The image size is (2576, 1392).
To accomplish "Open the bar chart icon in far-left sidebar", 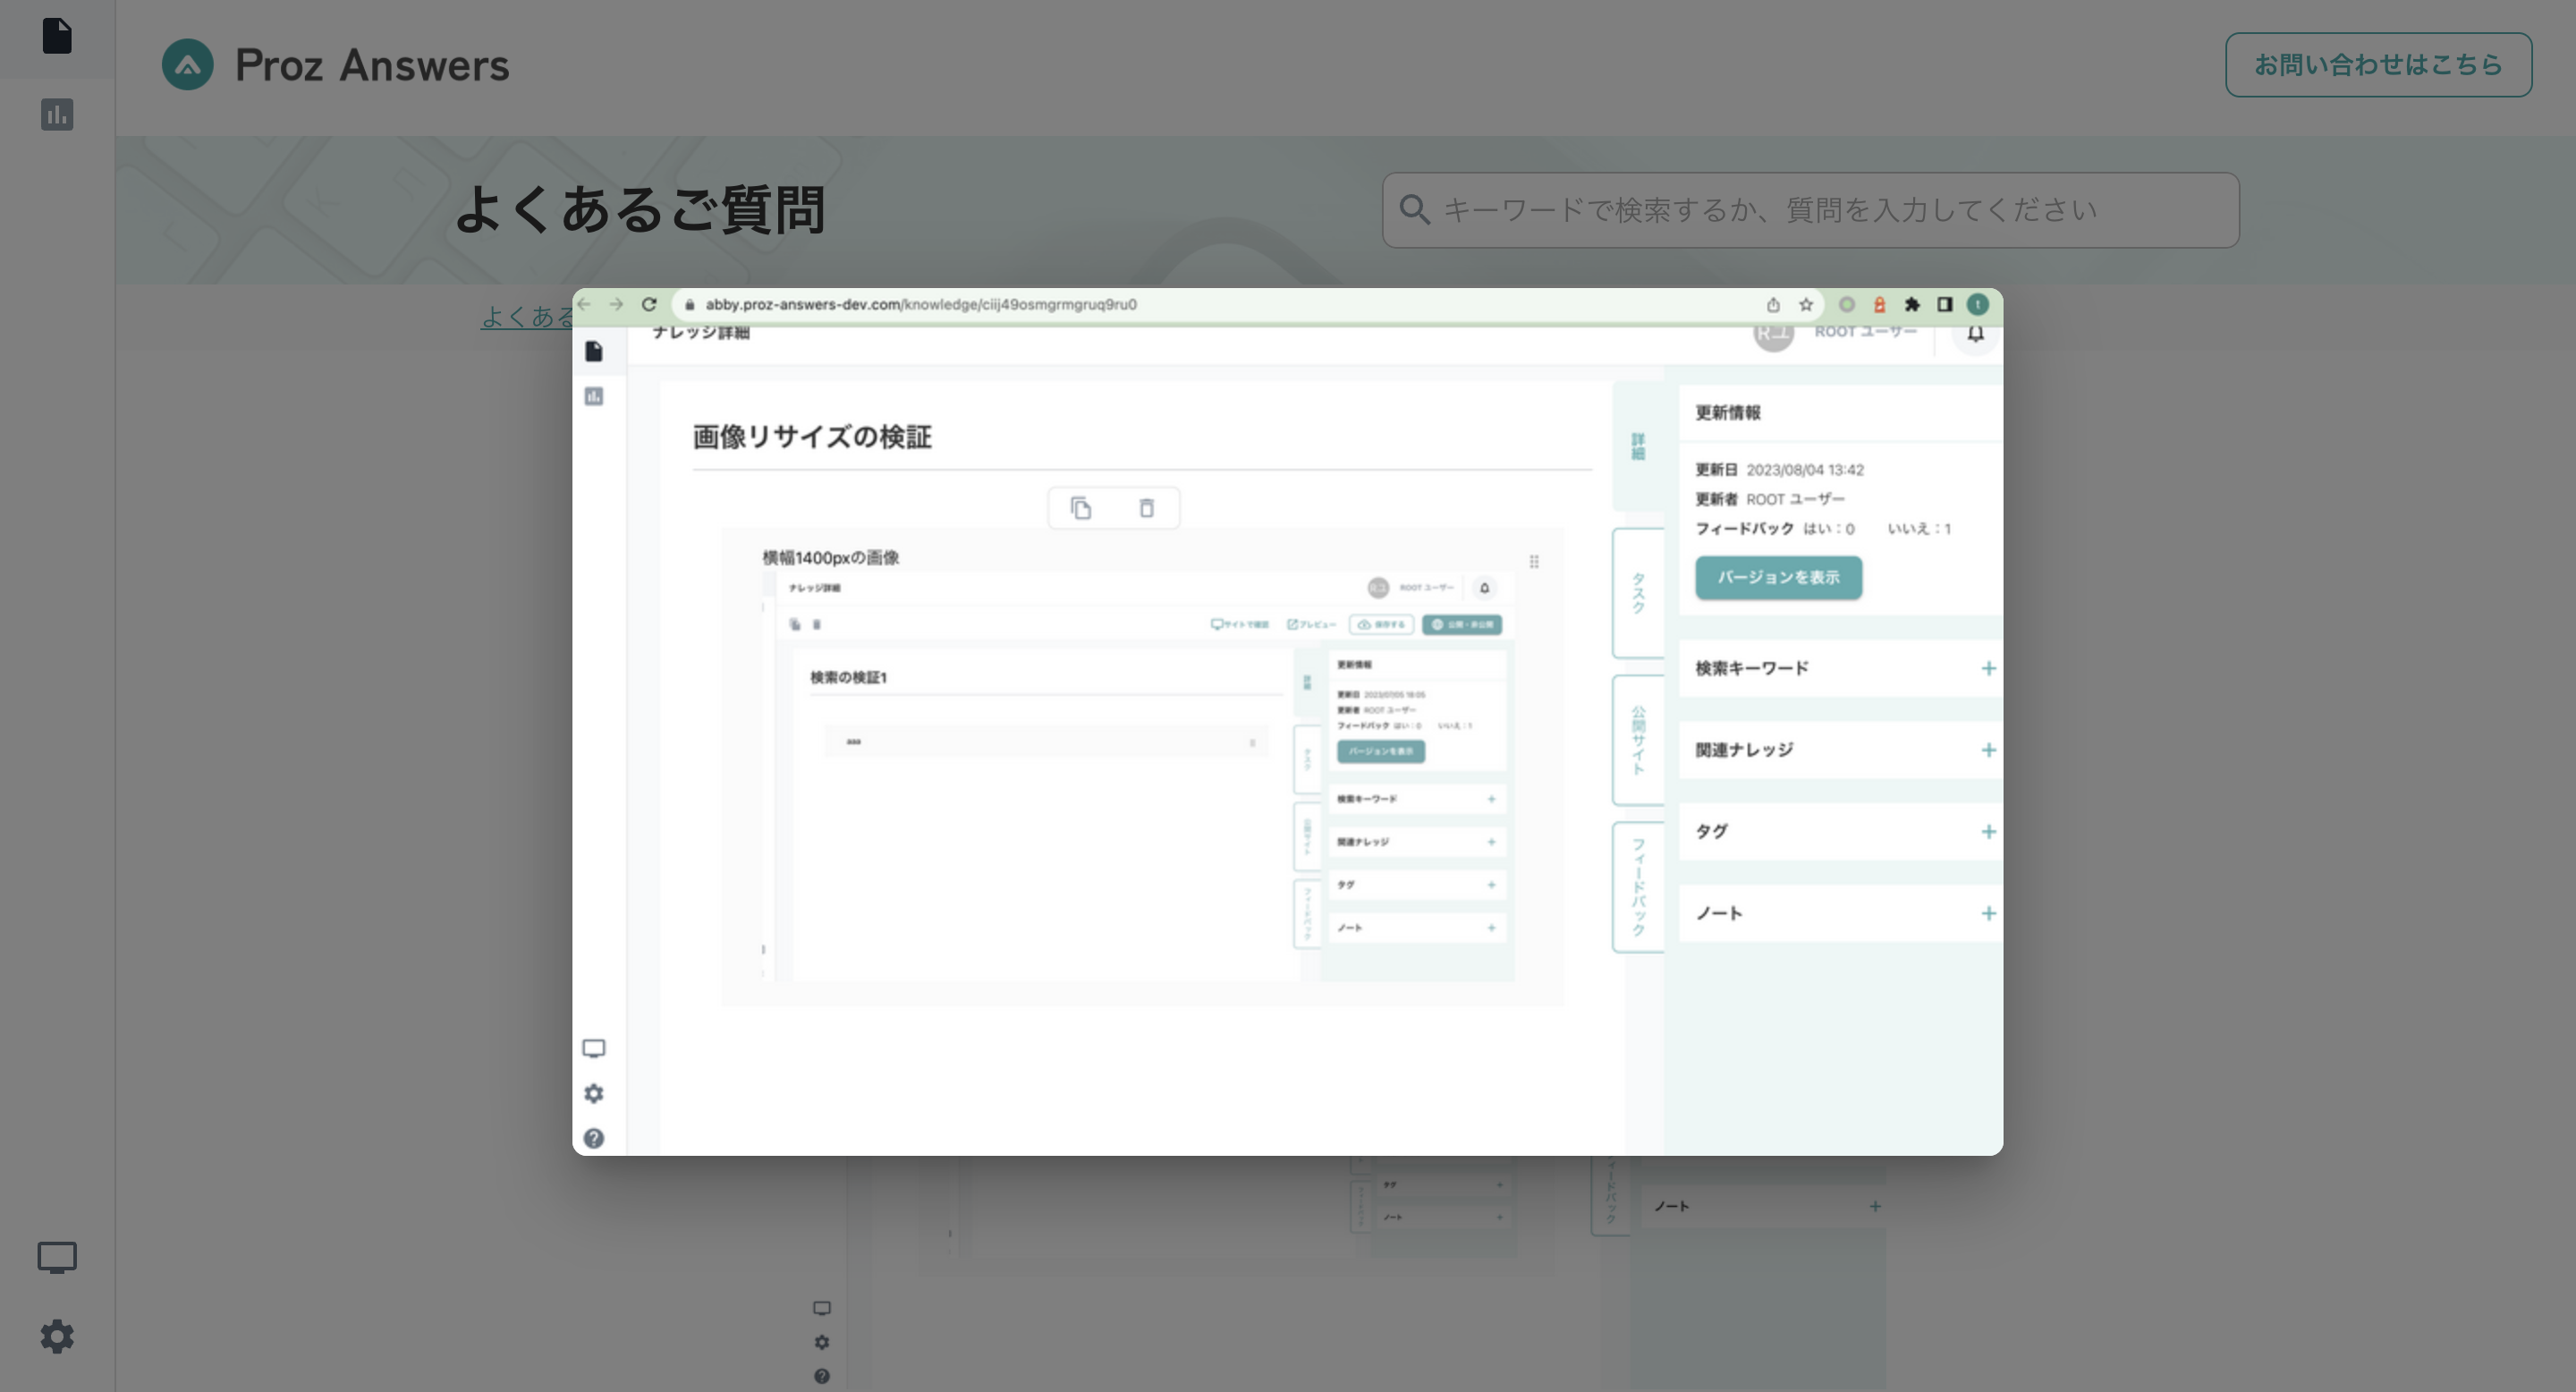I will [57, 114].
